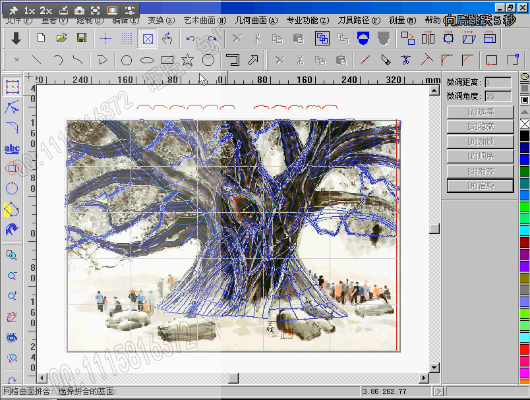The height and width of the screenshot is (400, 530).
Task: Click the eye view icon in sidebar
Action: pyautogui.click(x=12, y=337)
